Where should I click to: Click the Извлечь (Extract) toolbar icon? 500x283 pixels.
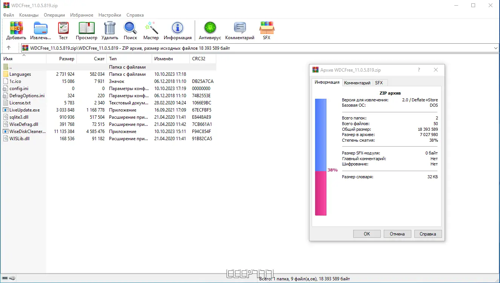(x=41, y=28)
